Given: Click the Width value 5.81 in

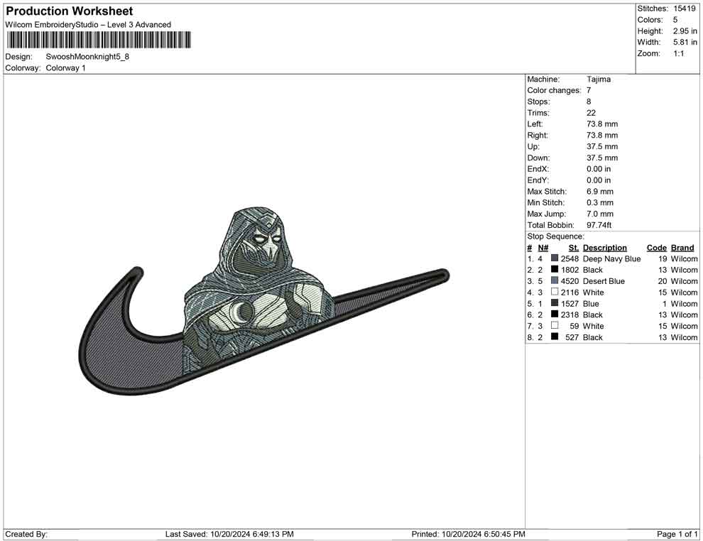Looking at the screenshot, I should coord(685,42).
